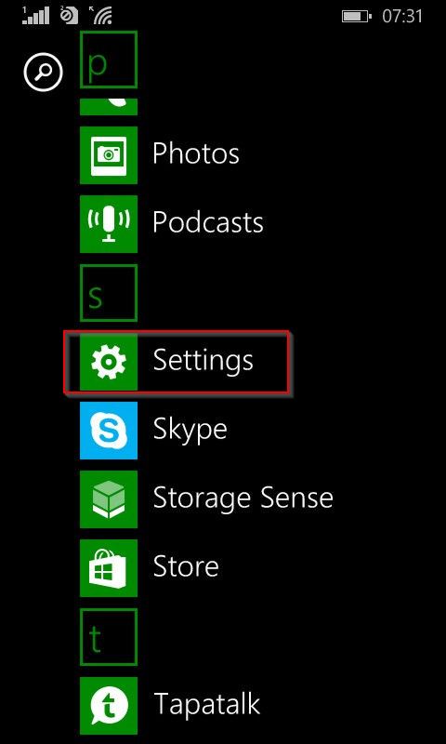Select the partially hidden tile above Photos
Viewport: 446px width, 744px height.
(109, 107)
